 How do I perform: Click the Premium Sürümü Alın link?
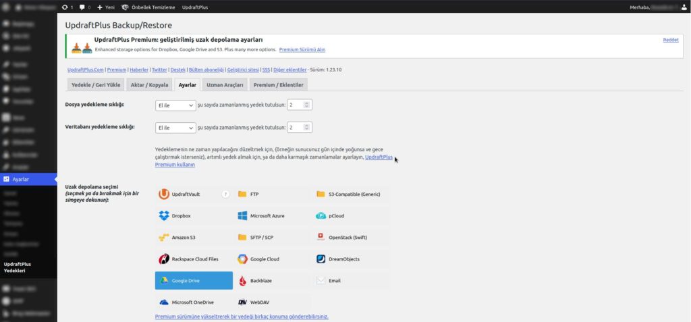302,50
